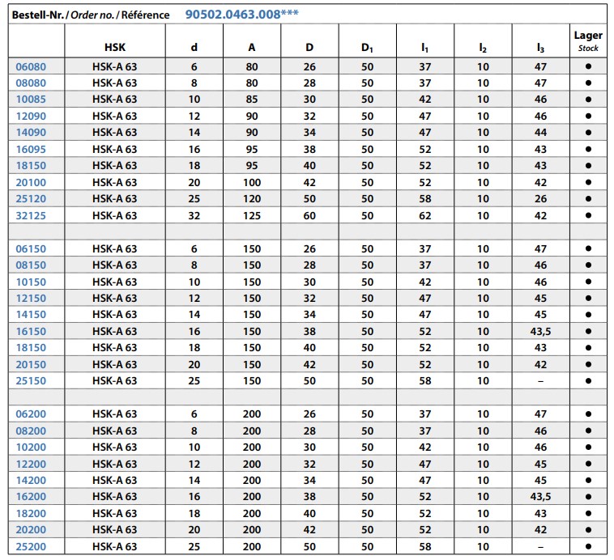Select reference code 14200
Screen dimensions: 614x560
(x=31, y=481)
